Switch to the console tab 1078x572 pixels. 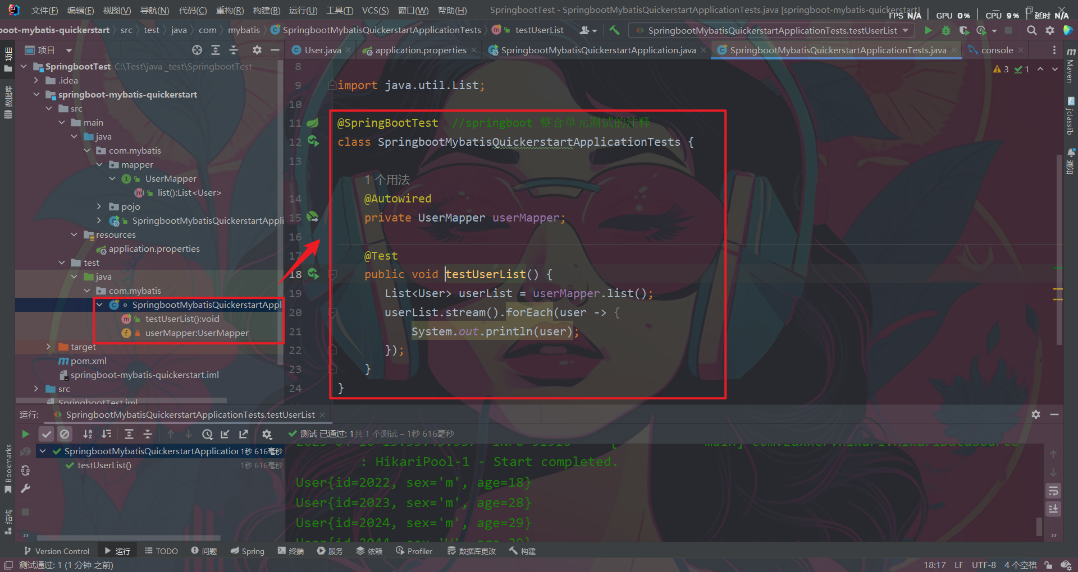pos(997,50)
